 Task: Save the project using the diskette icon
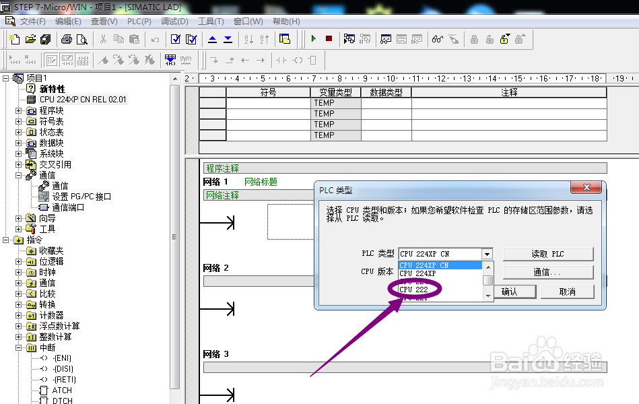(x=46, y=39)
